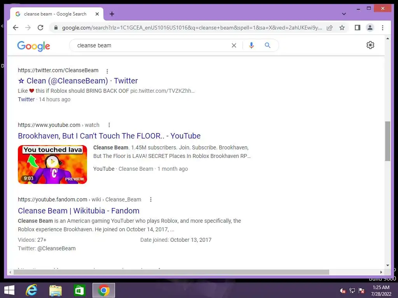
Task: Go back to the previous page
Action: (x=16, y=28)
